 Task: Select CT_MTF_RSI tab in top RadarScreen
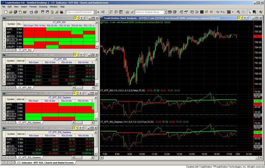tap(25, 50)
